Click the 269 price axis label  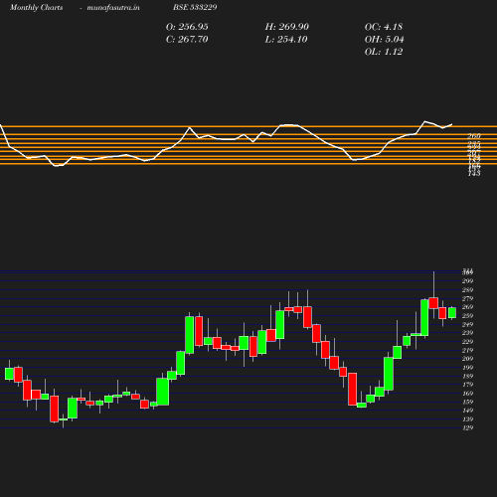pyautogui.click(x=467, y=307)
